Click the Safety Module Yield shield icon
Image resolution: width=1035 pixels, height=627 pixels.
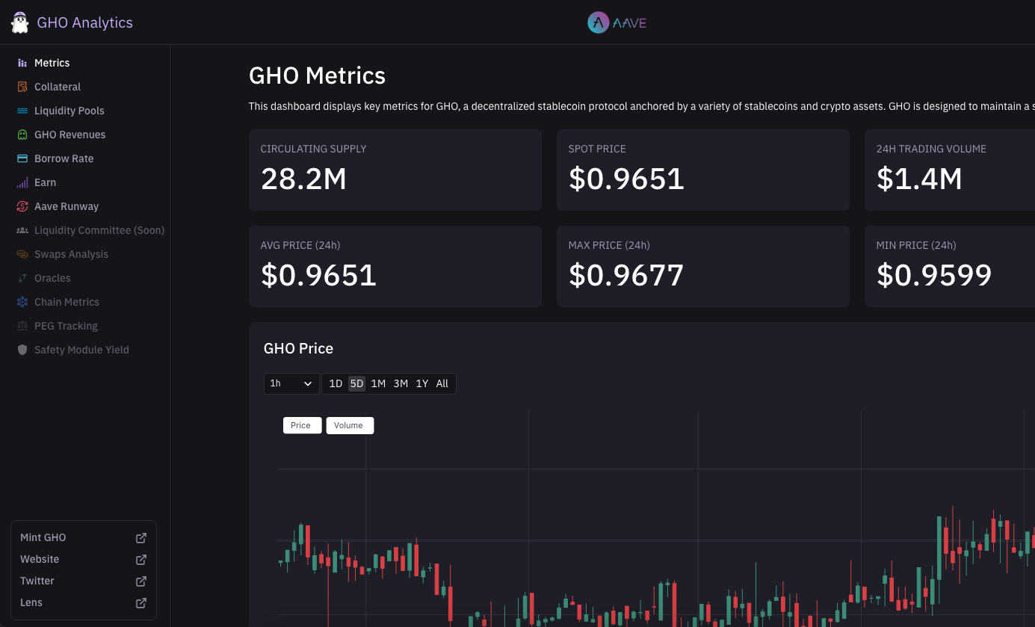click(x=22, y=350)
